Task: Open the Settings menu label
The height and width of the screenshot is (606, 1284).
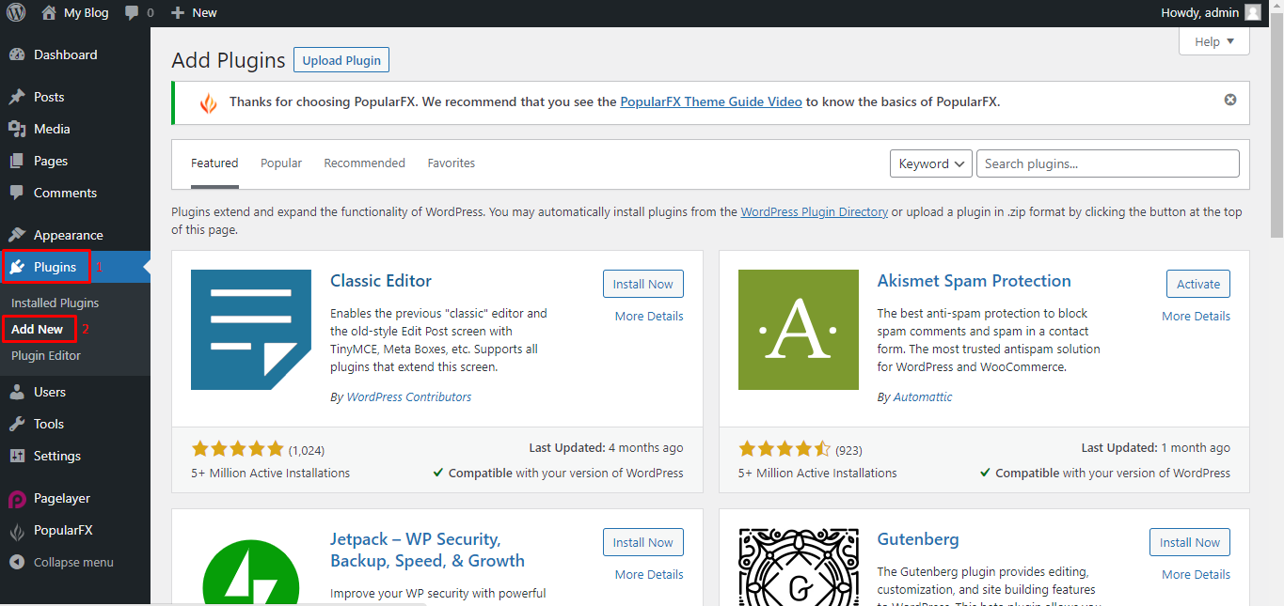Action: 57,456
